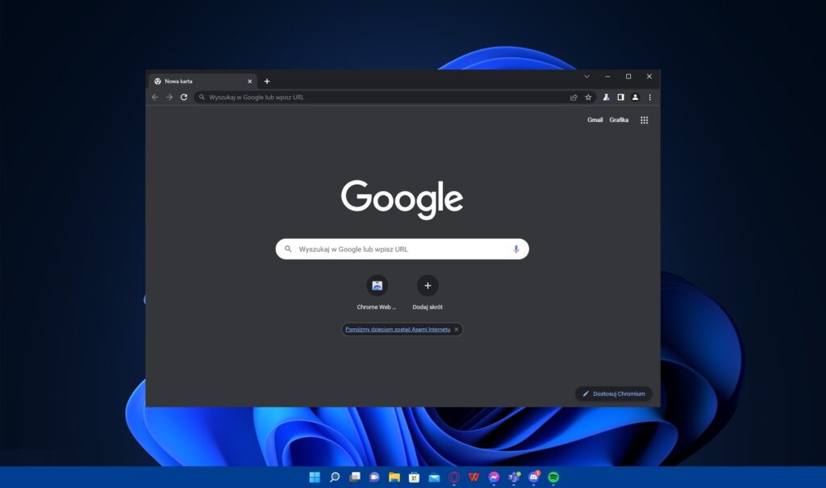The width and height of the screenshot is (826, 488).
Task: Open the Gmail link
Action: pyautogui.click(x=595, y=119)
